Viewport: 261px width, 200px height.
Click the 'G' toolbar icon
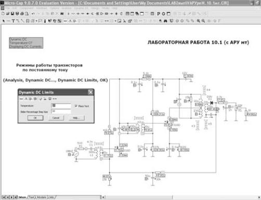click(x=163, y=14)
